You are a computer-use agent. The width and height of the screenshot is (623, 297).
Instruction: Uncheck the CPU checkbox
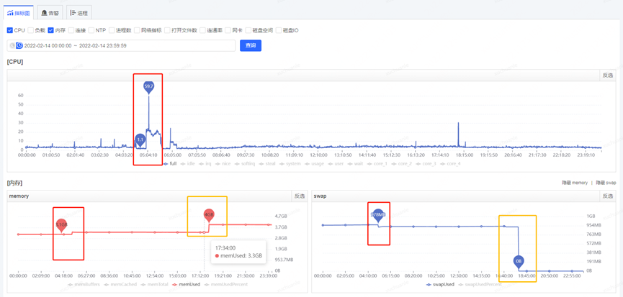[x=10, y=30]
